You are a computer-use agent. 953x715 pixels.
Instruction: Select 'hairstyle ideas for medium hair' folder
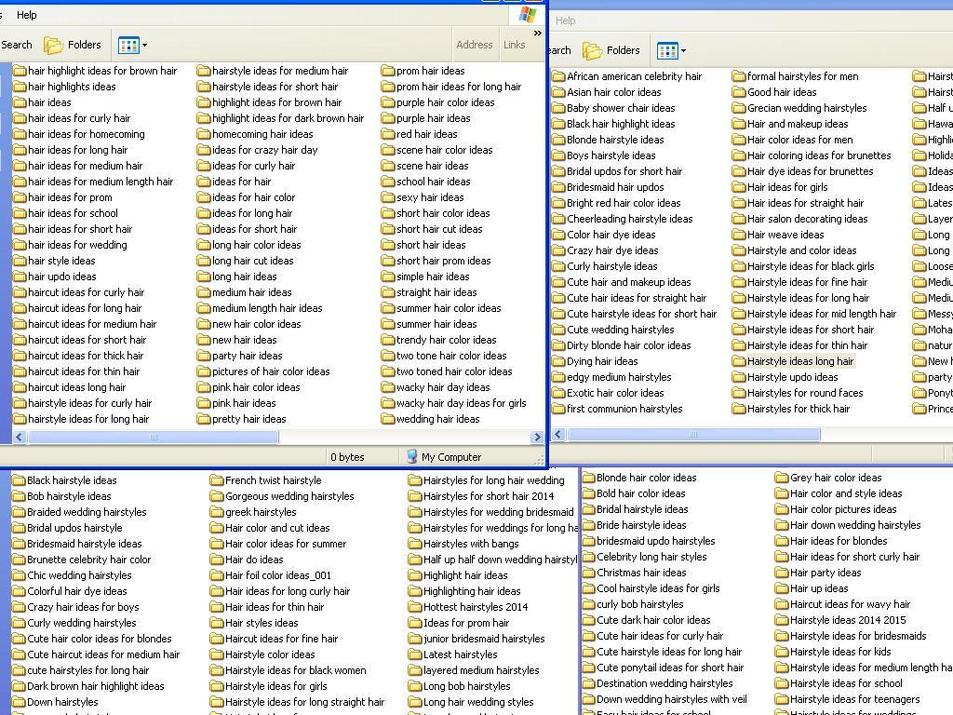pos(273,71)
